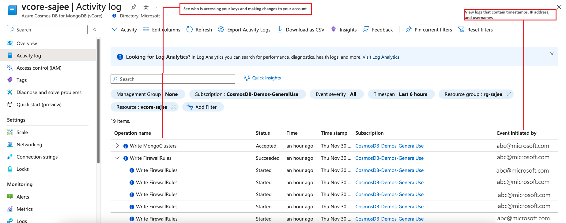Click the Add Filter funnel icon
The image size is (566, 223).
pyautogui.click(x=190, y=107)
